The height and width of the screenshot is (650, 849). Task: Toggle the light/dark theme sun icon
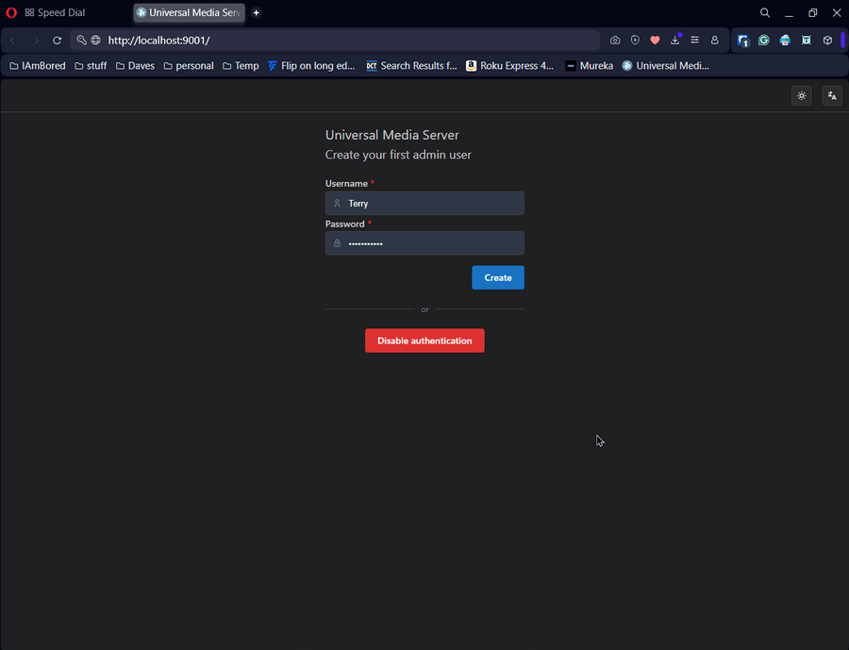tap(801, 96)
